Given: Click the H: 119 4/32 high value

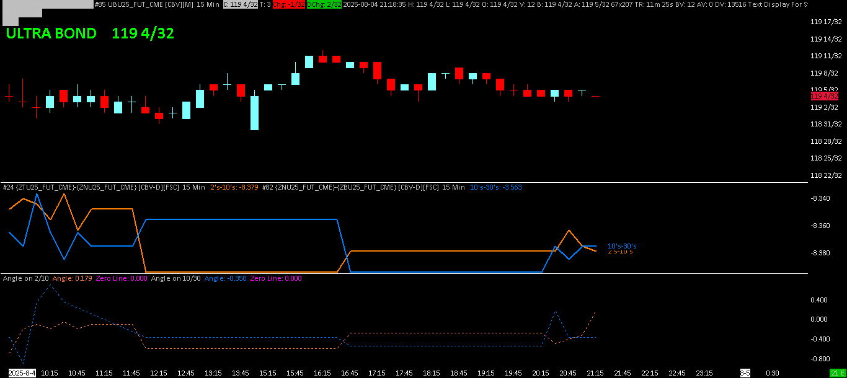Looking at the screenshot, I should click(426, 4).
